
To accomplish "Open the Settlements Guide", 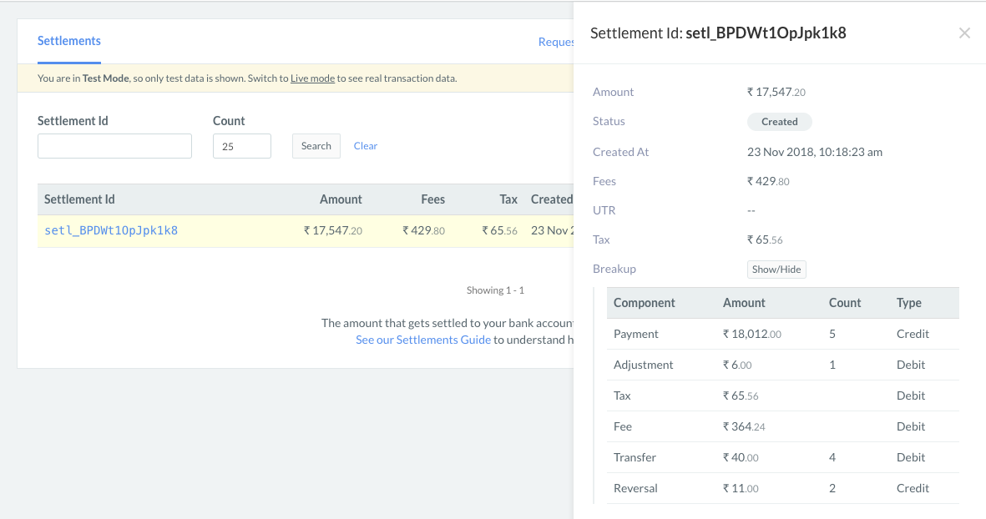I will pos(423,340).
